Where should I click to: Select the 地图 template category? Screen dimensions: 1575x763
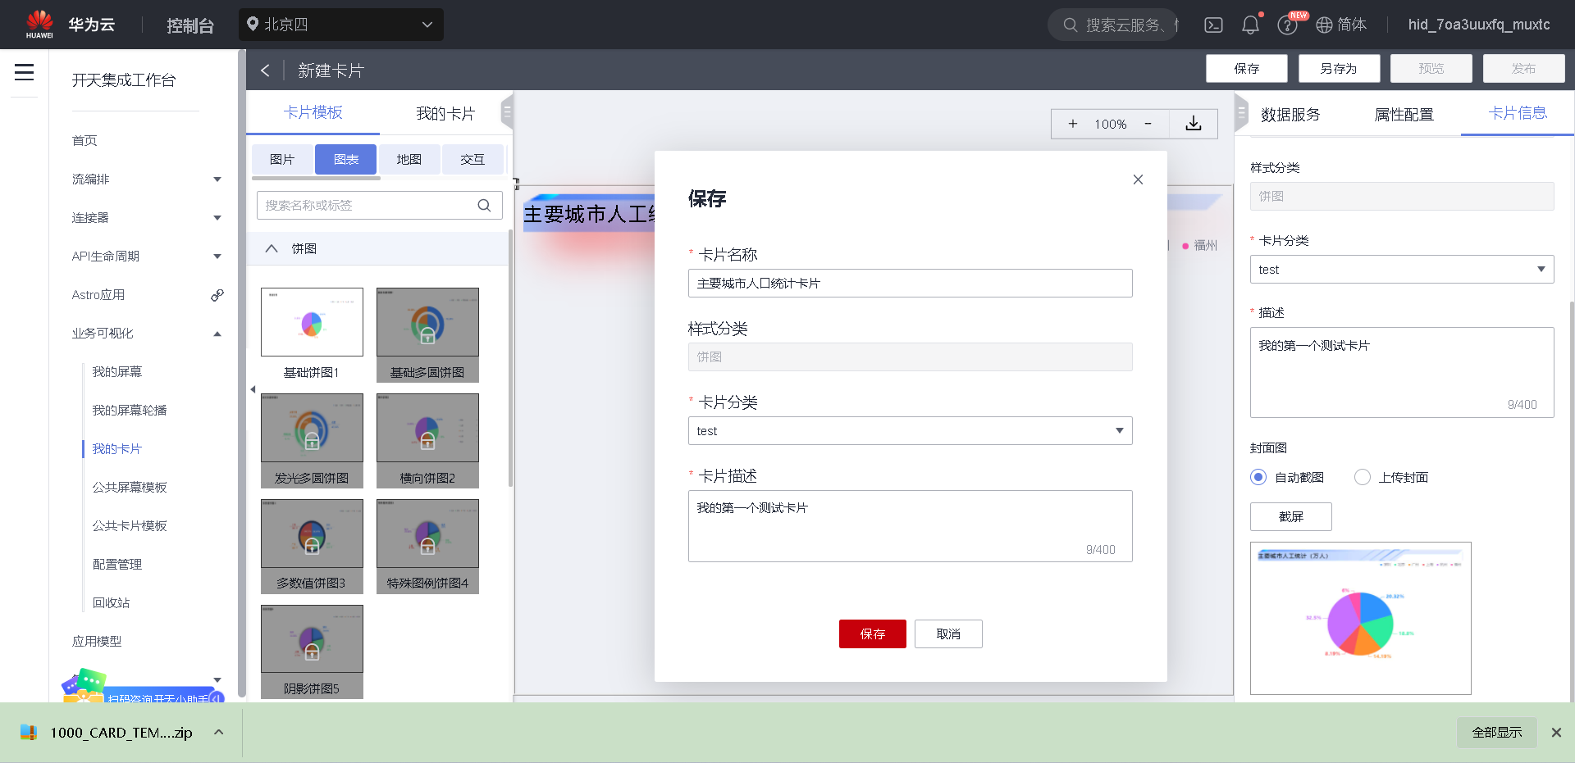(409, 160)
